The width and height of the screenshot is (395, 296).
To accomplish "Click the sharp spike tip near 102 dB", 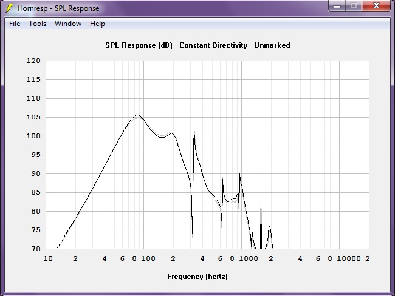I will (194, 129).
